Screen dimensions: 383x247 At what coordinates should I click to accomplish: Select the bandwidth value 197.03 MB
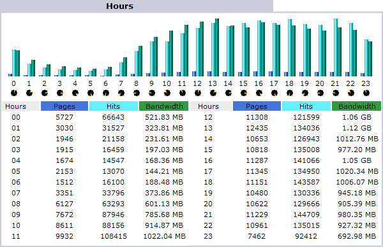164,150
